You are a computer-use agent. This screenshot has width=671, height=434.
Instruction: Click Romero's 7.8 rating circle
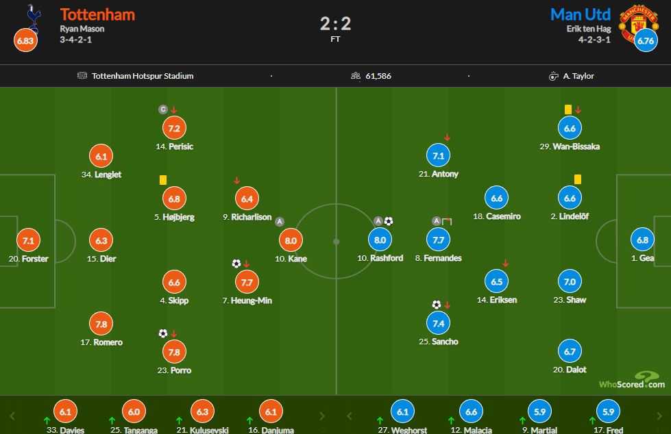coord(101,324)
